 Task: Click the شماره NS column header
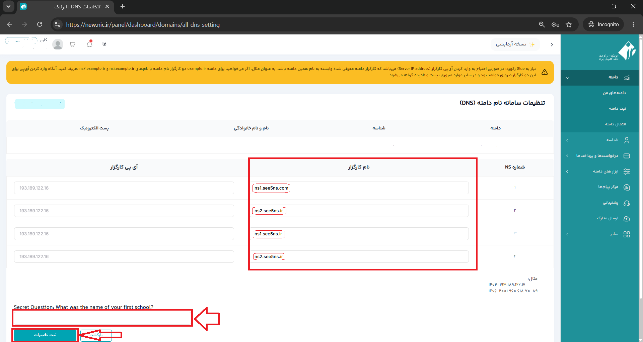(x=515, y=167)
